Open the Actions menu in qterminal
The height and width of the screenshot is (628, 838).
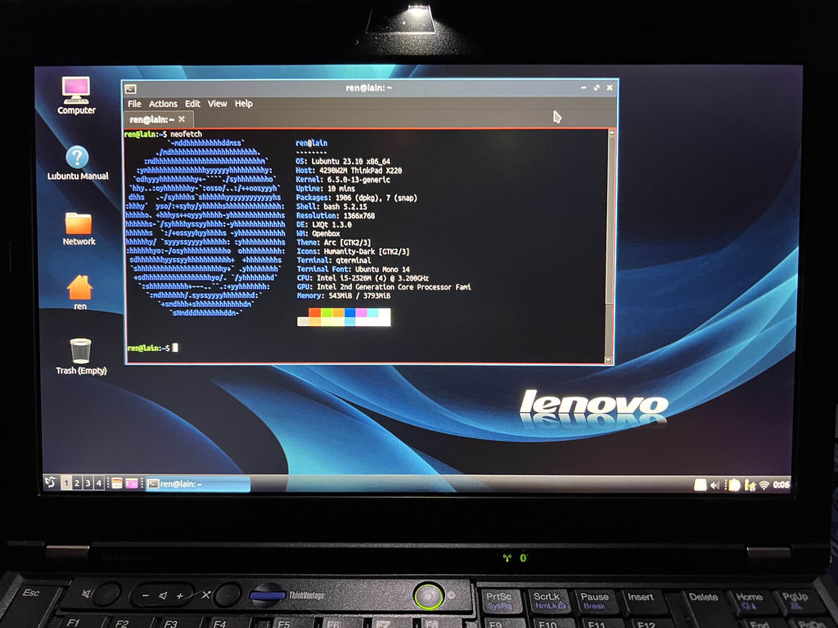coord(163,104)
